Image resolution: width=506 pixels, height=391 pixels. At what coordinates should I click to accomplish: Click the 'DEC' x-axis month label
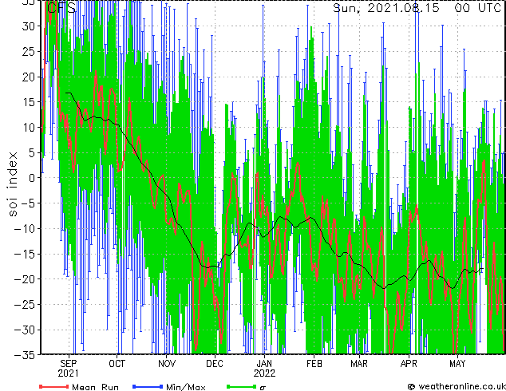[215, 364]
